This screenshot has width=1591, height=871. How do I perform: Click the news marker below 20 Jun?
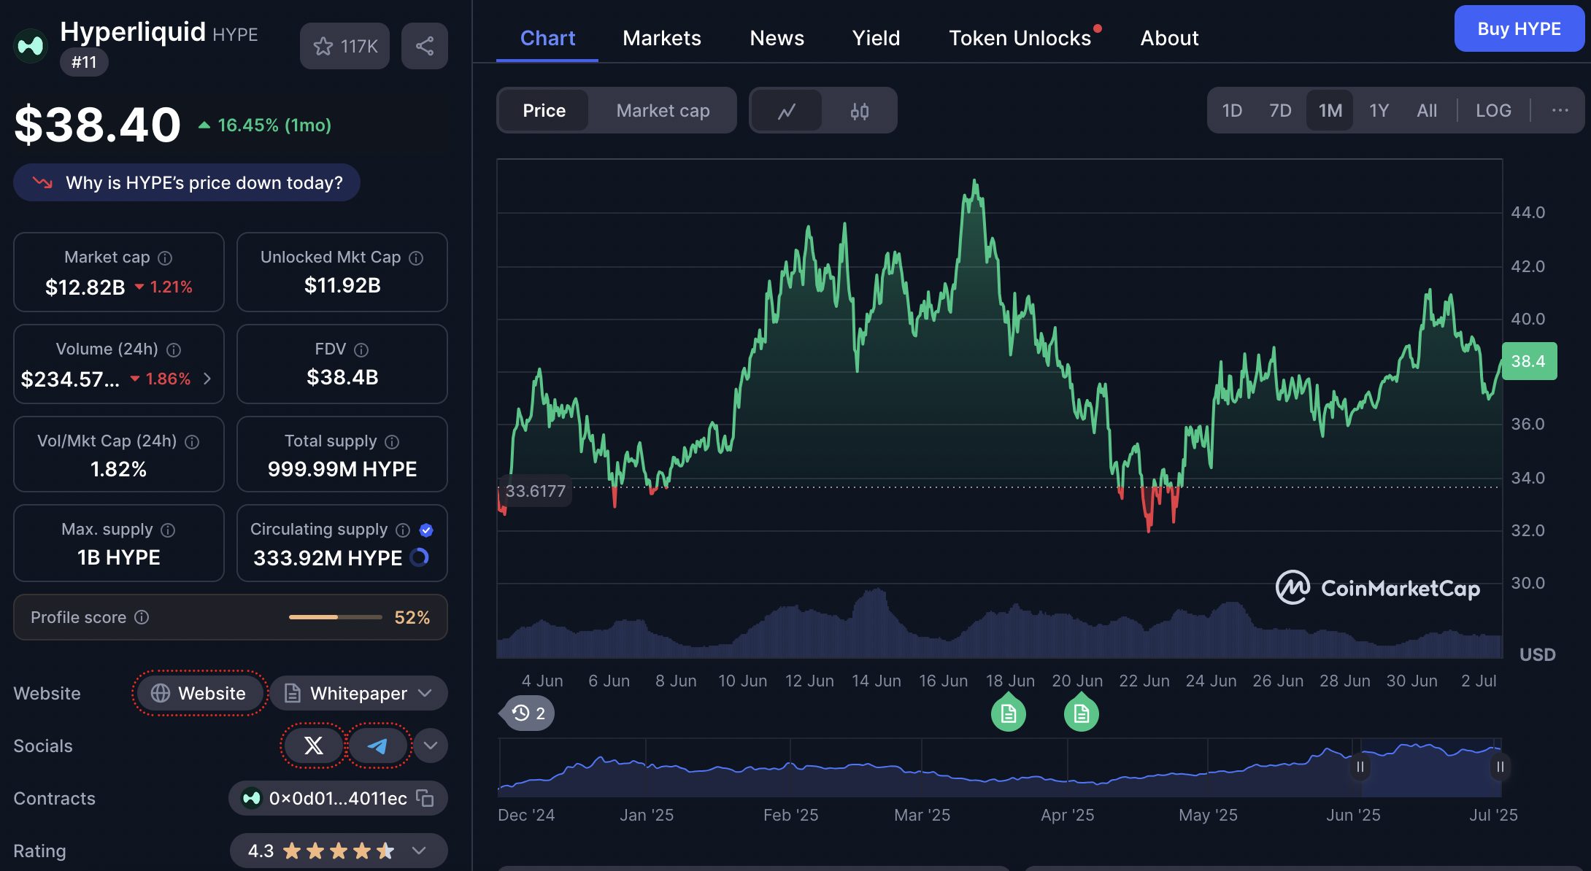(1082, 713)
